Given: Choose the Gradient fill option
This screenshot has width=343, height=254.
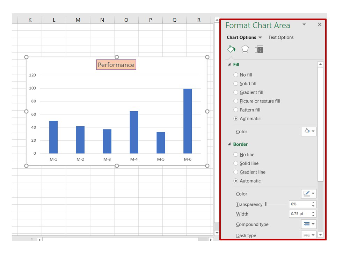Looking at the screenshot, I should coord(236,92).
